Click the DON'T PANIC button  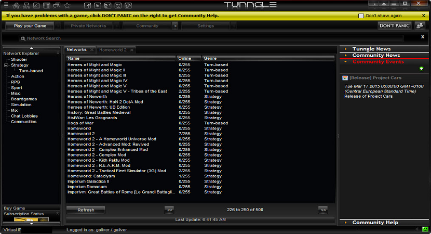395,25
